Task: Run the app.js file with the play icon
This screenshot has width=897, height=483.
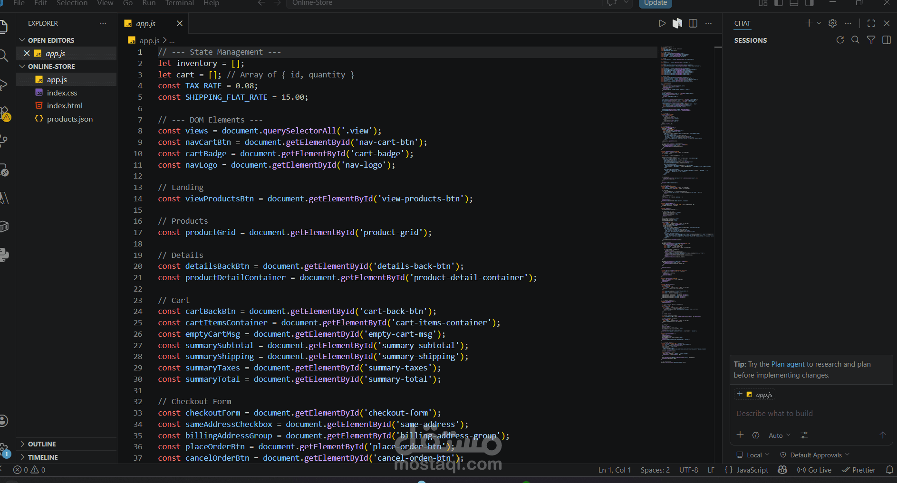Action: pos(662,23)
